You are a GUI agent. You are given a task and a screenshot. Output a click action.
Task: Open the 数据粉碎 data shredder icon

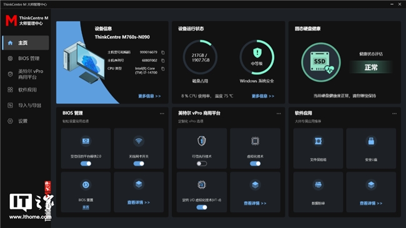[318, 185]
